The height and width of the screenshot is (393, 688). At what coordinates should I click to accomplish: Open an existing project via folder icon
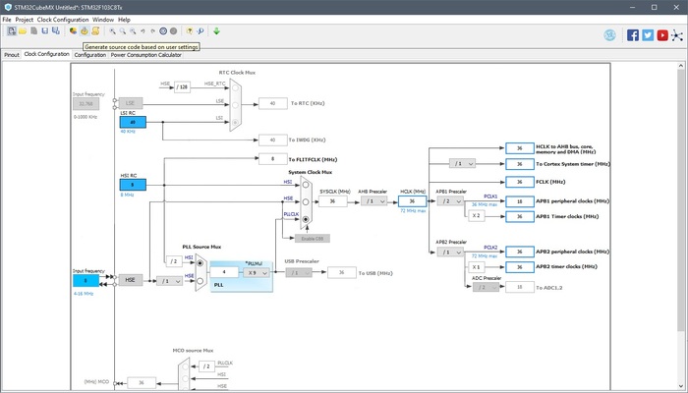(23, 30)
